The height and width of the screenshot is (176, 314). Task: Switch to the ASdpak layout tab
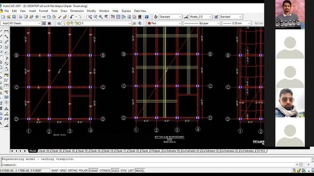pyautogui.click(x=156, y=151)
